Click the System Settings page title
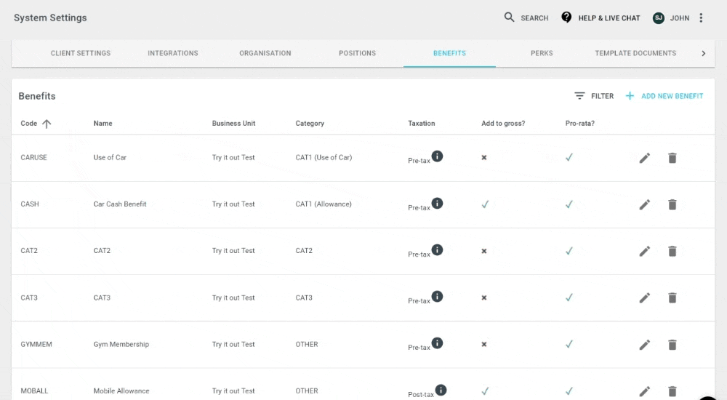The image size is (727, 400). 50,17
